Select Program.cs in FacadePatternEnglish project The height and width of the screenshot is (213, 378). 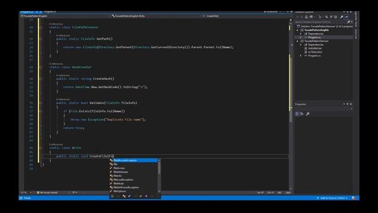point(314,37)
